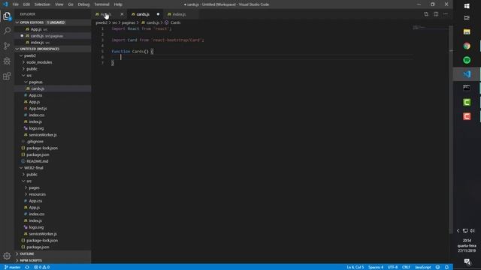
Task: Click the Open Changes icon in editor toolbar
Action: pyautogui.click(x=426, y=14)
